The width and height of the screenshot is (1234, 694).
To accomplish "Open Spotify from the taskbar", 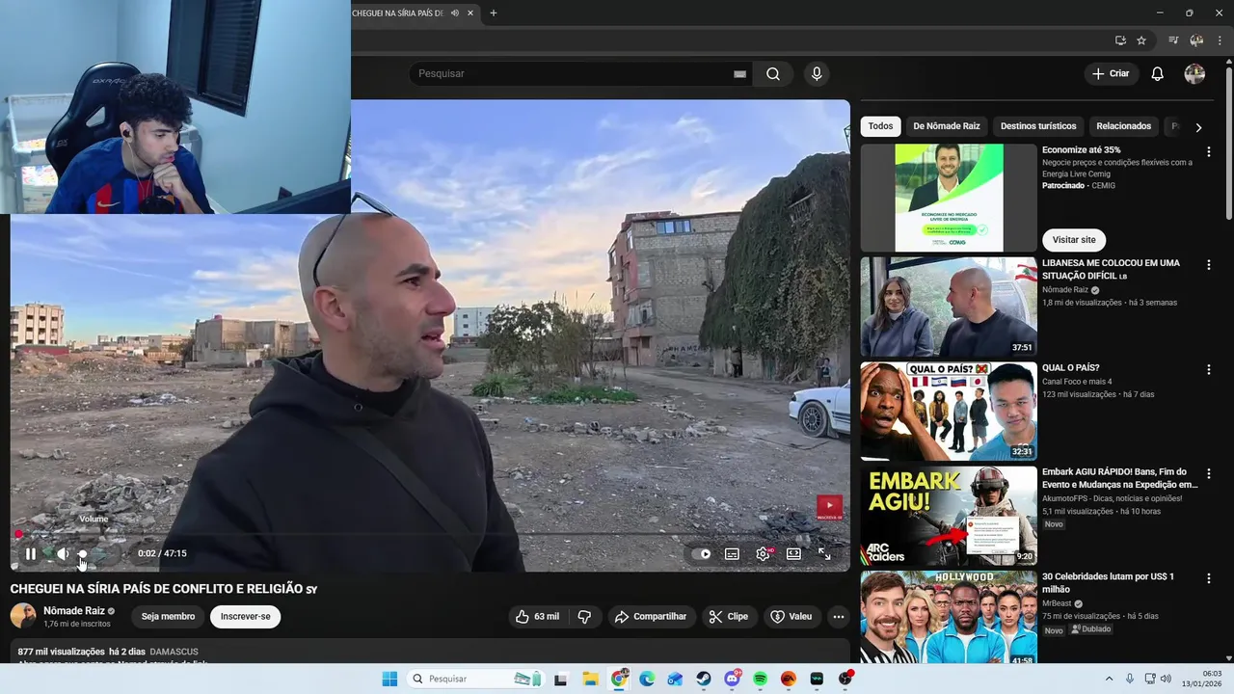I will (760, 679).
